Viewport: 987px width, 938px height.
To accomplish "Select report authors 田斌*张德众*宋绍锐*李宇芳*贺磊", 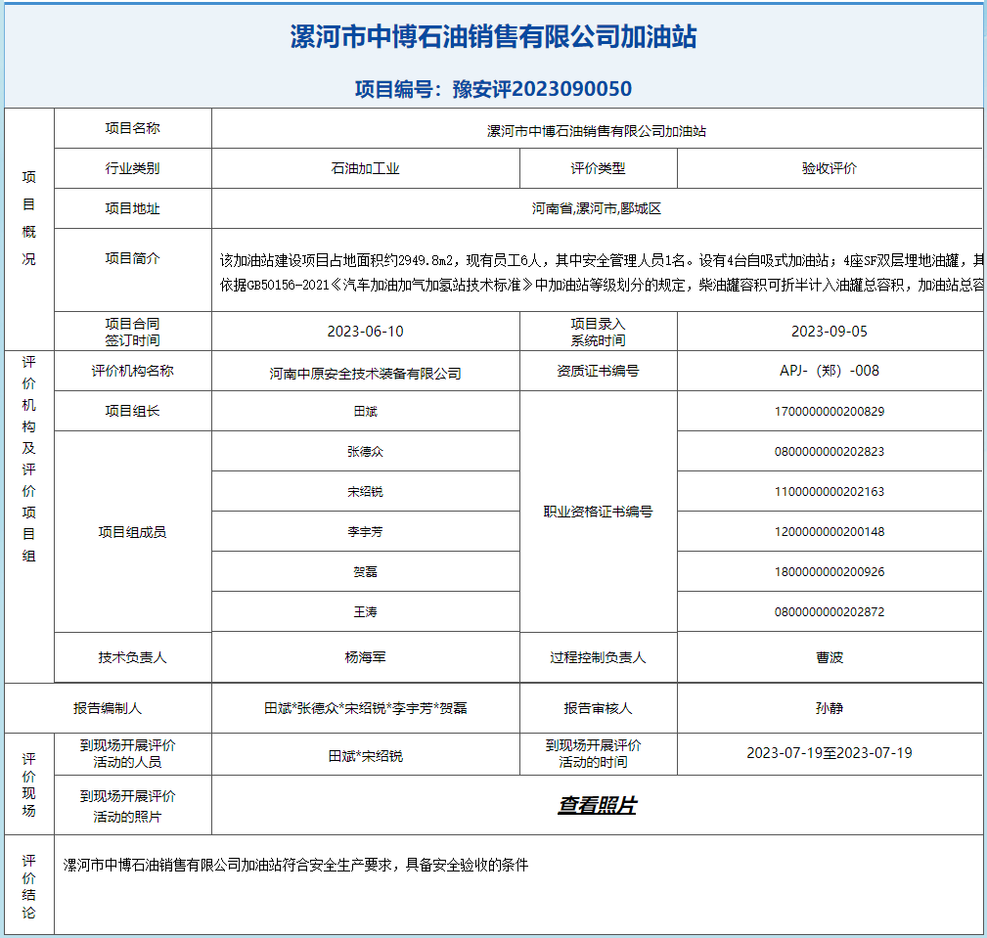I will 365,708.
